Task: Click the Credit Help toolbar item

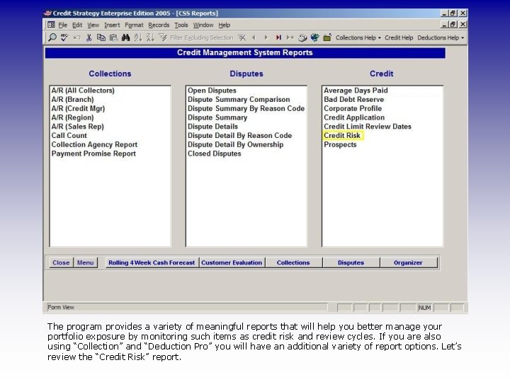Action: pos(399,37)
